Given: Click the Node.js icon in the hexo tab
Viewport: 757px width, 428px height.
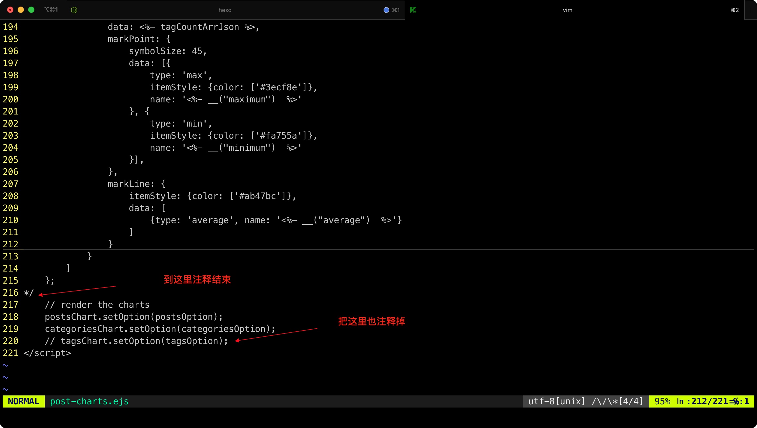Looking at the screenshot, I should tap(74, 10).
